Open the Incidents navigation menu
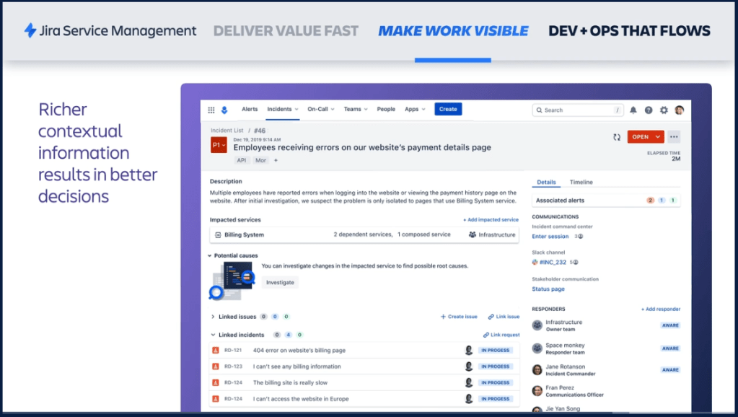Viewport: 738px width, 417px height. 283,110
